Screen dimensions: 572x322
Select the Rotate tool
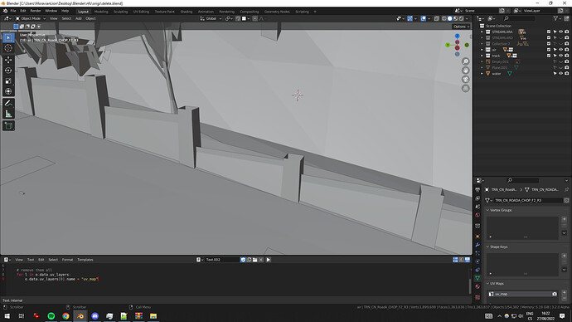click(x=8, y=70)
